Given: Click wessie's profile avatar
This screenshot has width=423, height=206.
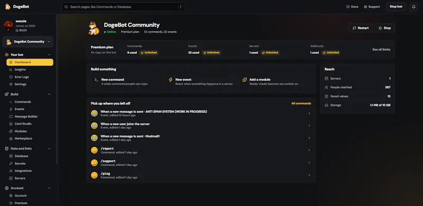Looking at the screenshot, I should click(x=8, y=25).
